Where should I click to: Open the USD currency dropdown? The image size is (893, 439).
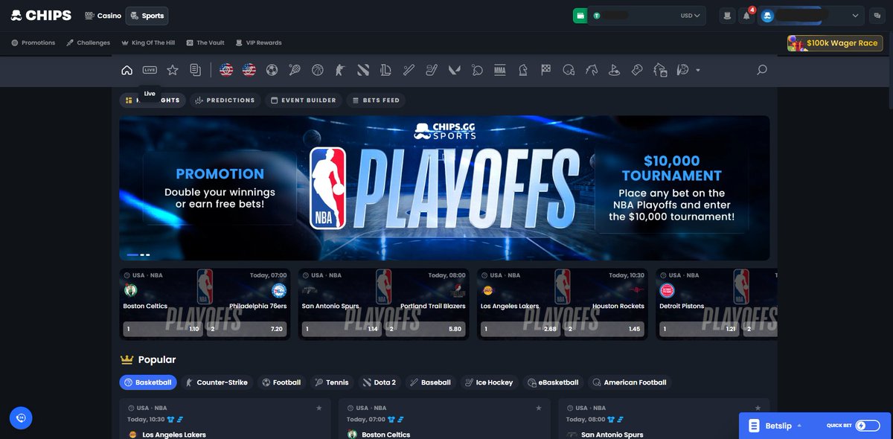(691, 16)
